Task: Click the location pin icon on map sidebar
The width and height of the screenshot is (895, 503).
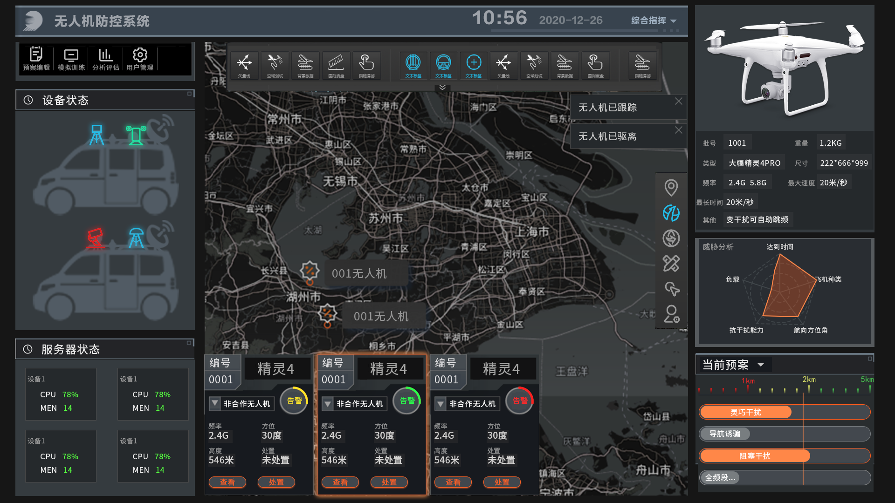Action: pos(671,188)
